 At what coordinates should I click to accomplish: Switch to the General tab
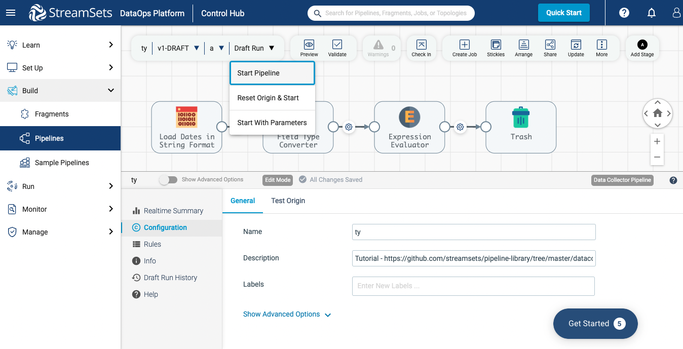[243, 201]
